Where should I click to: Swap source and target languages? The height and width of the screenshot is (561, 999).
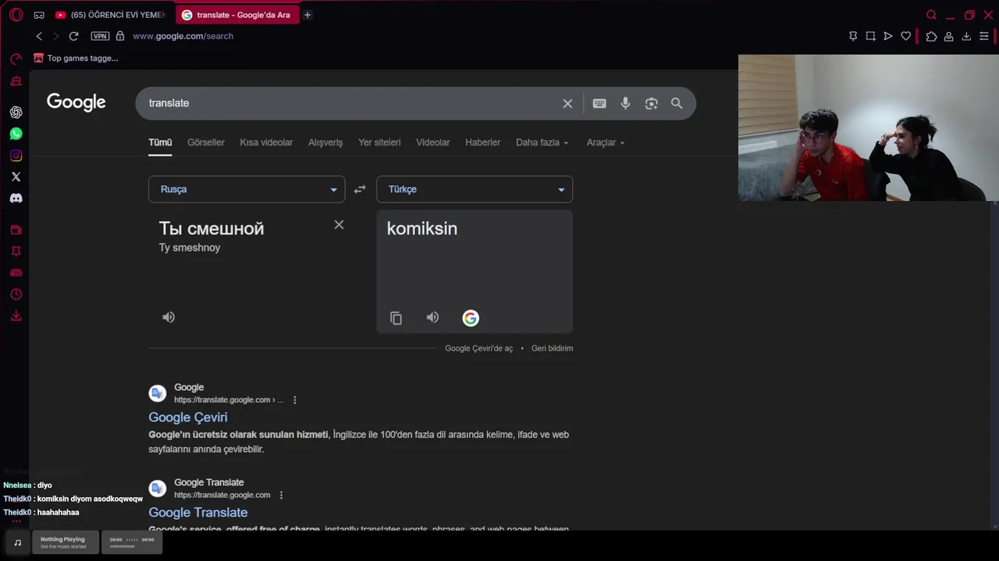360,189
